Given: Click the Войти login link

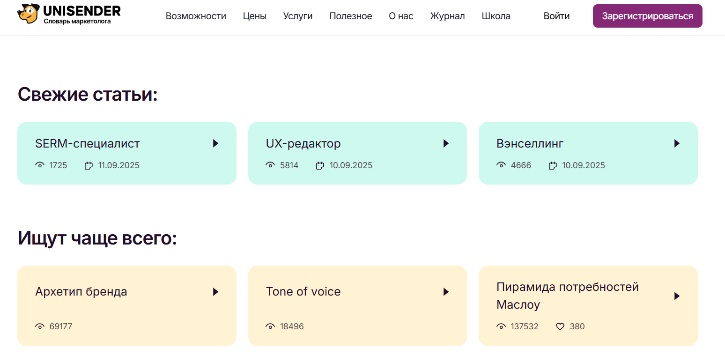Looking at the screenshot, I should [556, 16].
